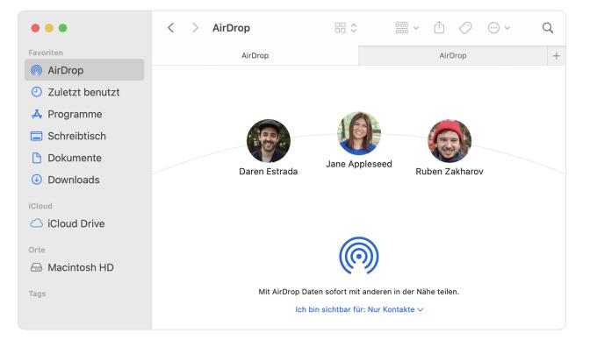Image resolution: width=597 pixels, height=354 pixels.
Task: Add a new tab with plus button
Action: coord(557,56)
